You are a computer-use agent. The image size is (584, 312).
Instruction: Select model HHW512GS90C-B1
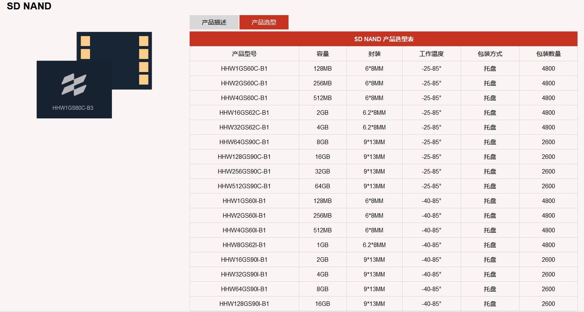coord(244,186)
